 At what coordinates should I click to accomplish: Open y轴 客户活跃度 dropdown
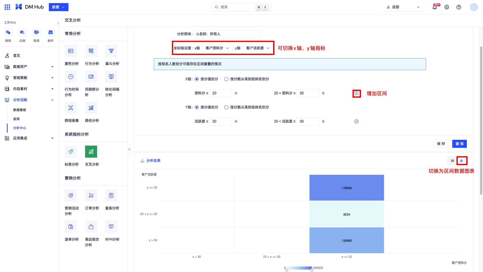258,48
